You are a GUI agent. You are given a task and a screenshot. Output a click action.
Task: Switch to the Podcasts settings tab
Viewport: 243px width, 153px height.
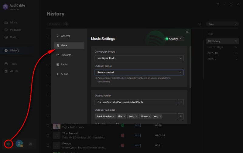pos(66,55)
